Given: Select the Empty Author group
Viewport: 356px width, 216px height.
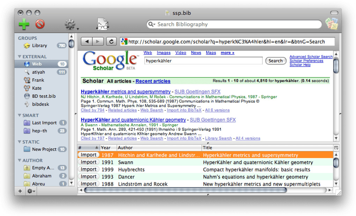Looking at the screenshot, I should click(x=42, y=168).
